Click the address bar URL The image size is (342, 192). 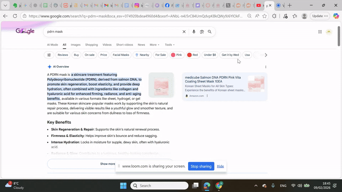point(135,16)
